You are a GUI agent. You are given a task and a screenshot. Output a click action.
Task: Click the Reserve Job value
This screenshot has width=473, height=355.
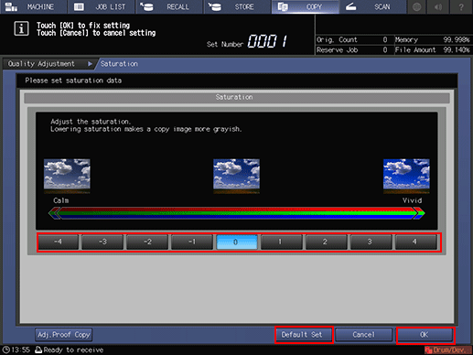(x=385, y=49)
